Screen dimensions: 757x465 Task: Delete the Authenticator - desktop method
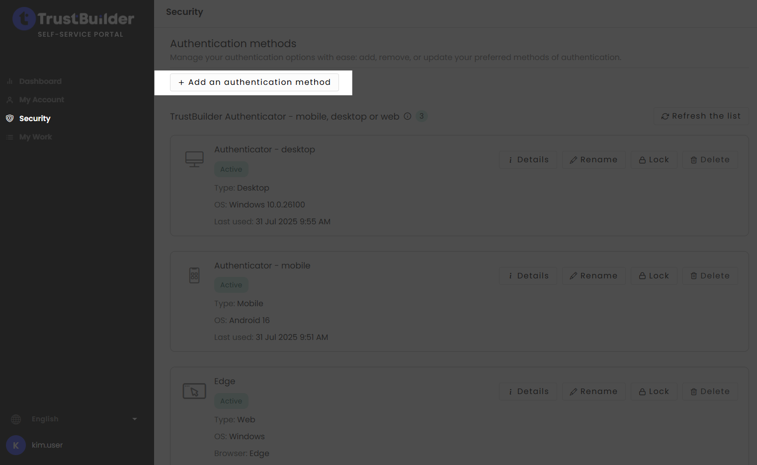click(x=710, y=159)
